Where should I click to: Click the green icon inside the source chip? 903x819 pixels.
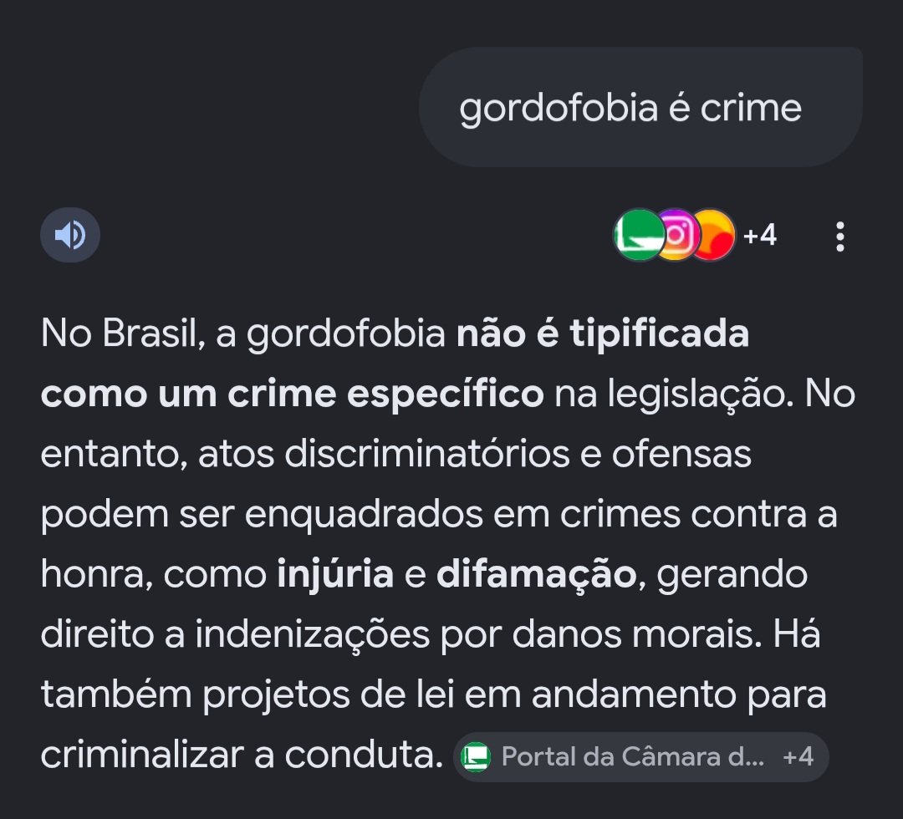476,757
